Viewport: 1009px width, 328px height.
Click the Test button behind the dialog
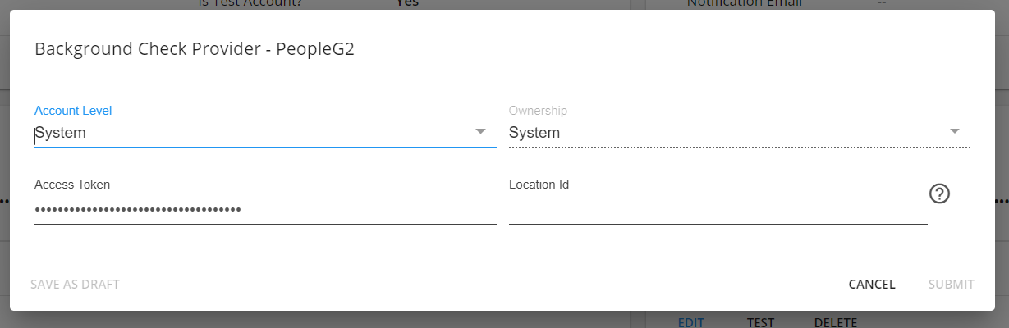click(760, 322)
